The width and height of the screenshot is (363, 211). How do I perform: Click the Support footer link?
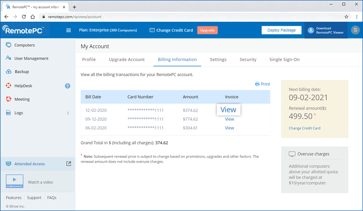point(34,197)
